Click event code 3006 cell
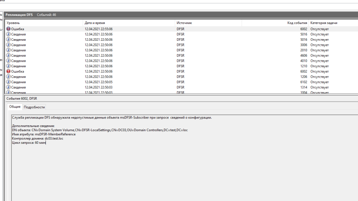This screenshot has width=358, height=201. 303,45
